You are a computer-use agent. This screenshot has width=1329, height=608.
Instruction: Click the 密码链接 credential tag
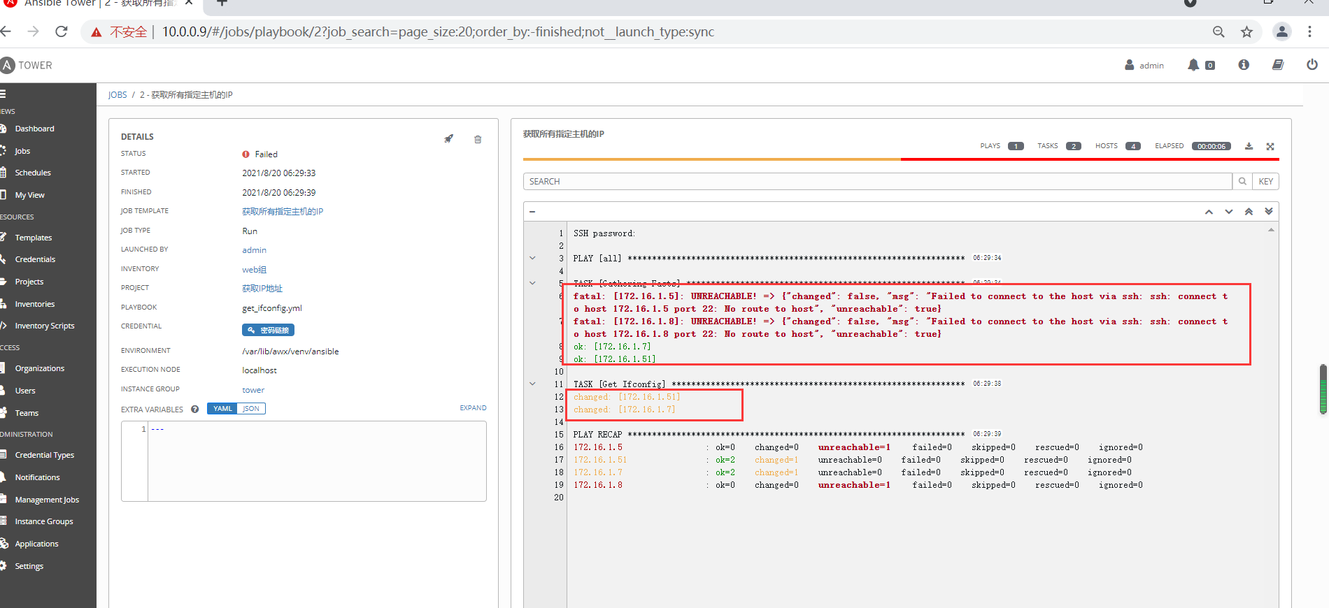268,330
